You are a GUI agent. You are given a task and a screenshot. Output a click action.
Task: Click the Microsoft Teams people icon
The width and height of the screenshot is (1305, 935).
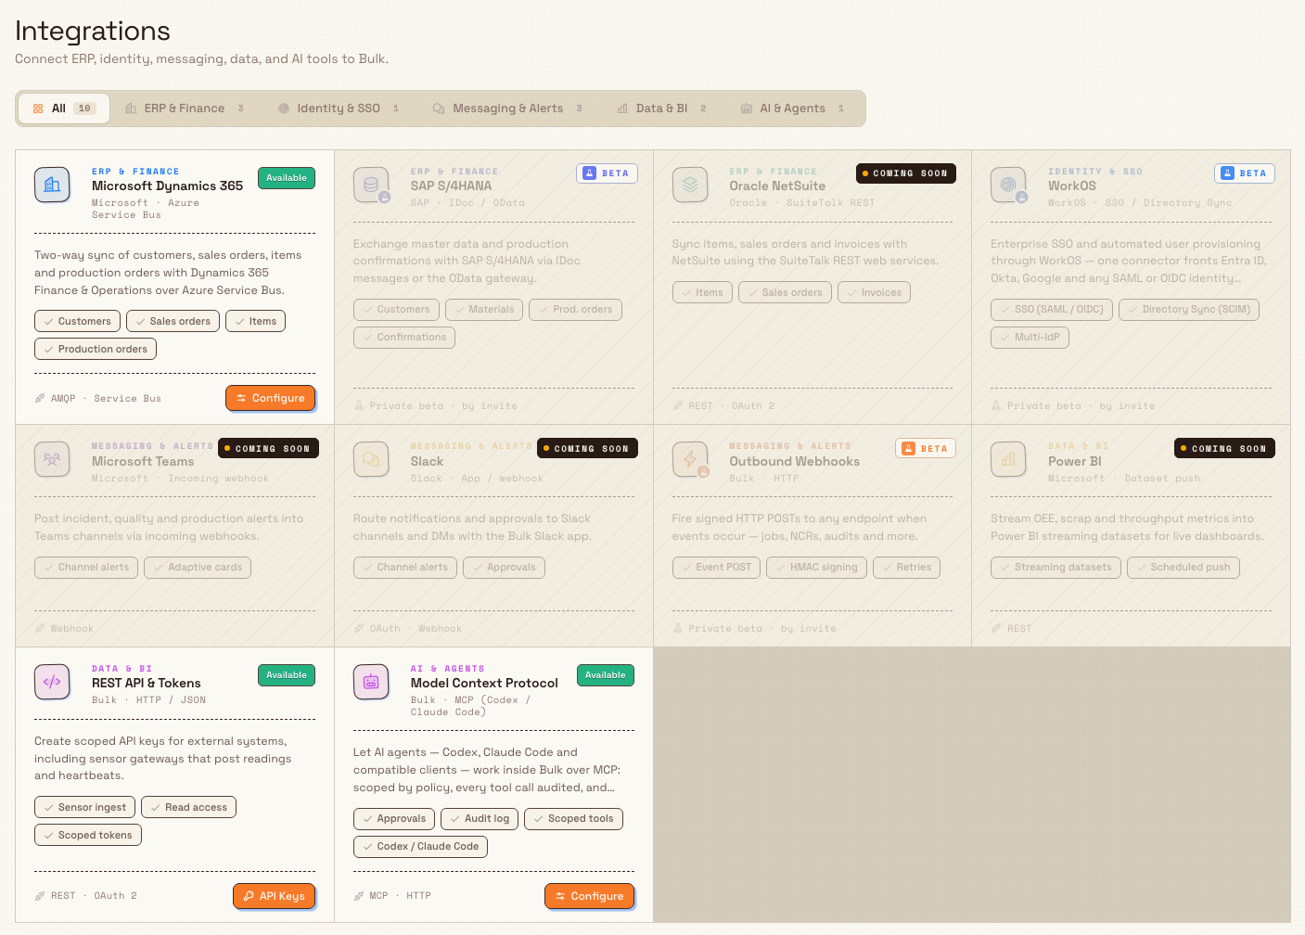[52, 459]
